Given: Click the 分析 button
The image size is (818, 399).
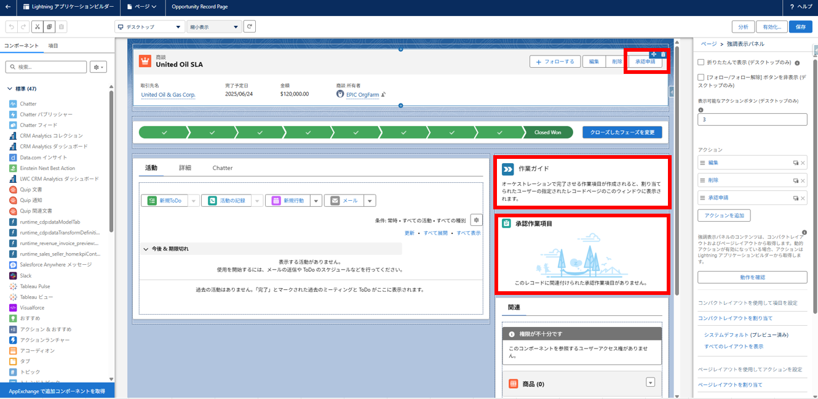Looking at the screenshot, I should 743,27.
